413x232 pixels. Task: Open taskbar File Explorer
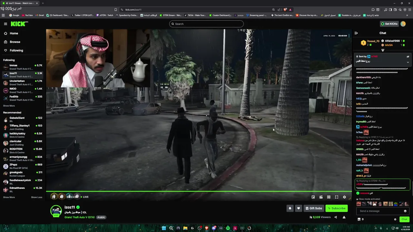tap(185, 228)
